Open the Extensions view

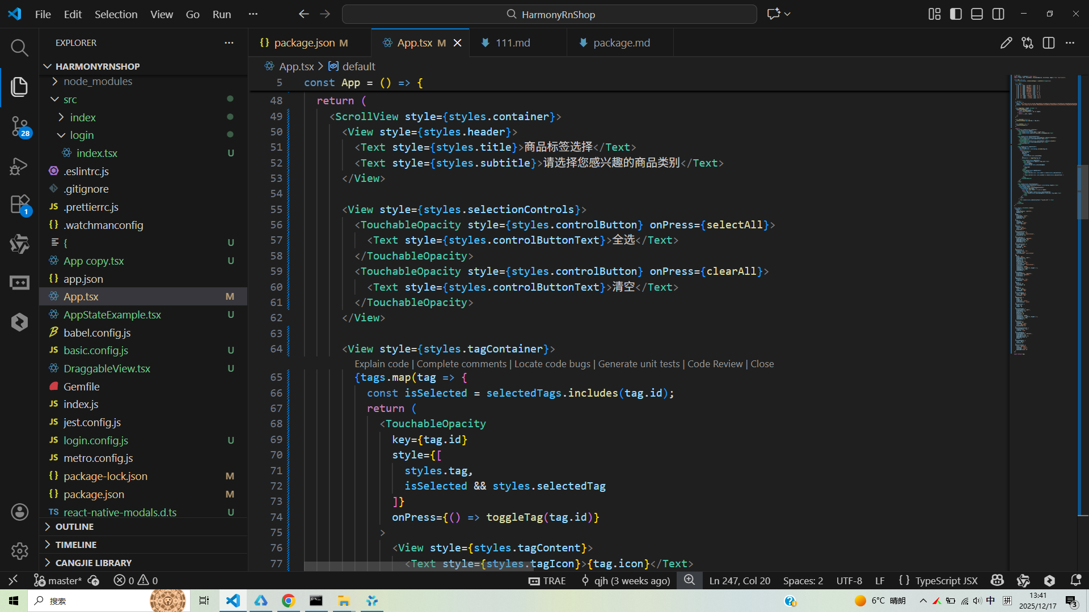19,205
